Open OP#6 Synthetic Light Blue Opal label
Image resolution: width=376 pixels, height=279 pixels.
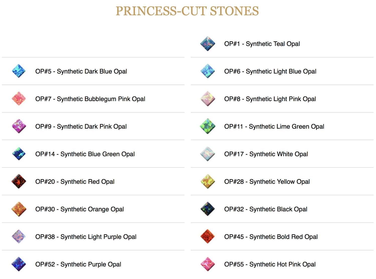click(270, 72)
